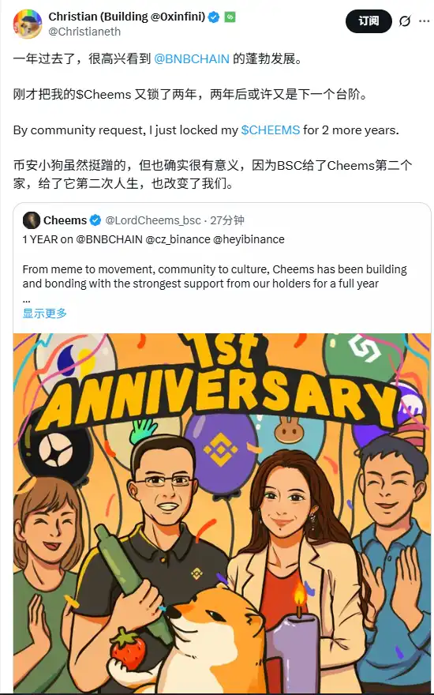434x695 pixels.
Task: Open @LordCheems_bsc handle in quoted tweet
Action: coord(153,220)
